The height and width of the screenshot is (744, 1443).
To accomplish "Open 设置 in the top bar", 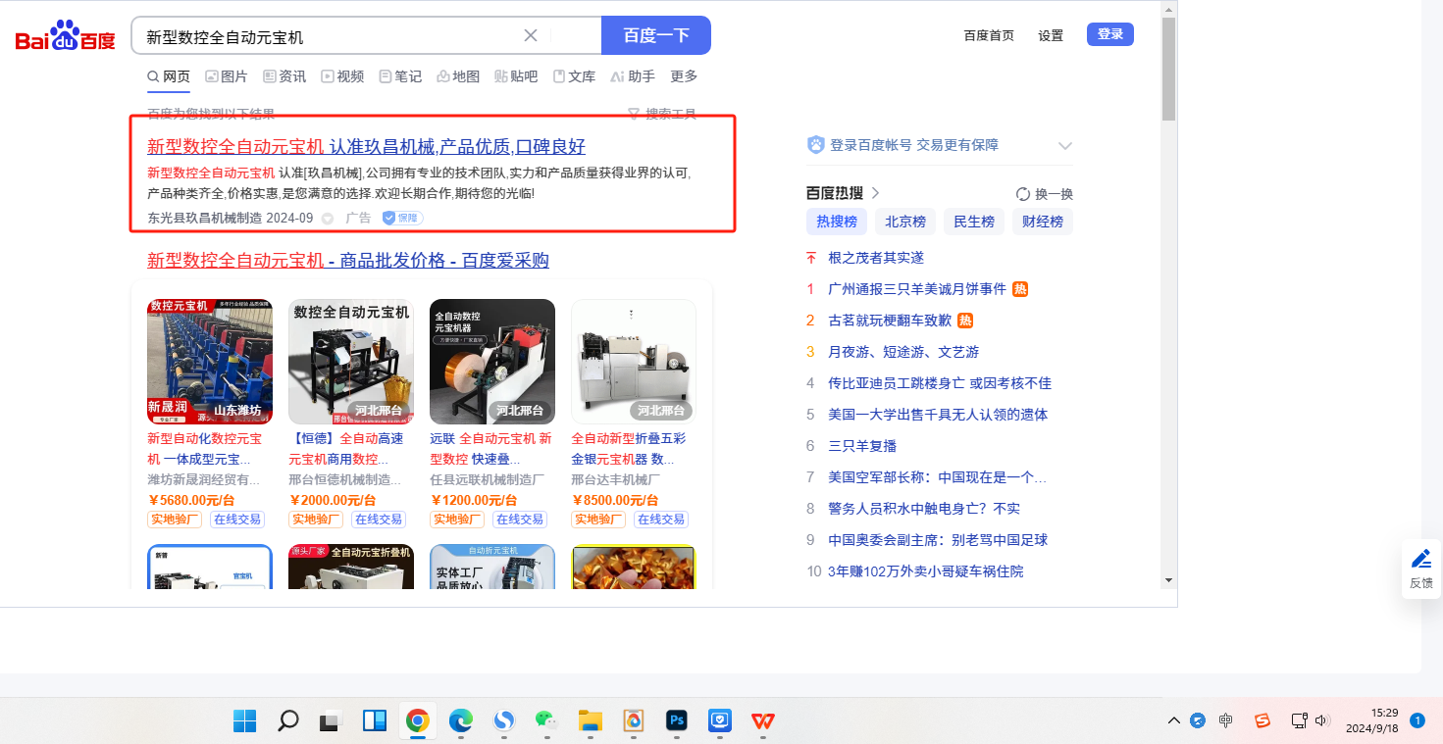I will pos(1051,35).
